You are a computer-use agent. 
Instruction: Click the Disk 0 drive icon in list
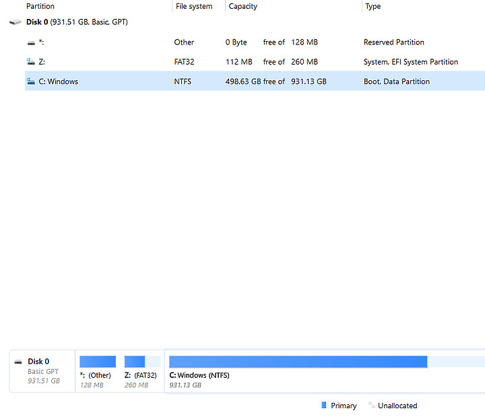pyautogui.click(x=15, y=22)
